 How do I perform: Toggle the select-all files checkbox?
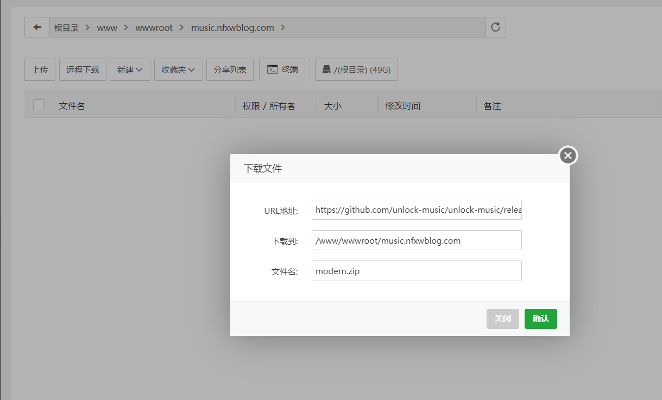38,105
